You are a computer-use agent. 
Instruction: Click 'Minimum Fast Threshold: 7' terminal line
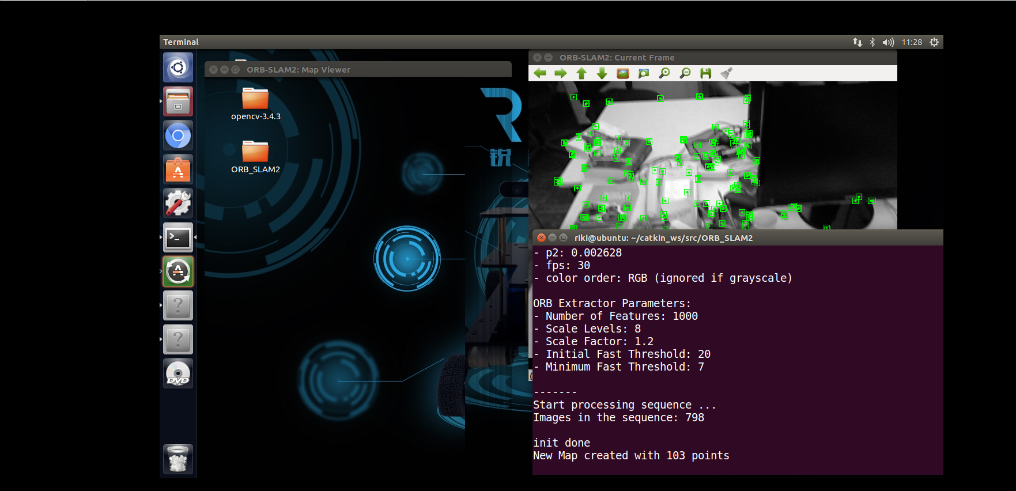(619, 367)
